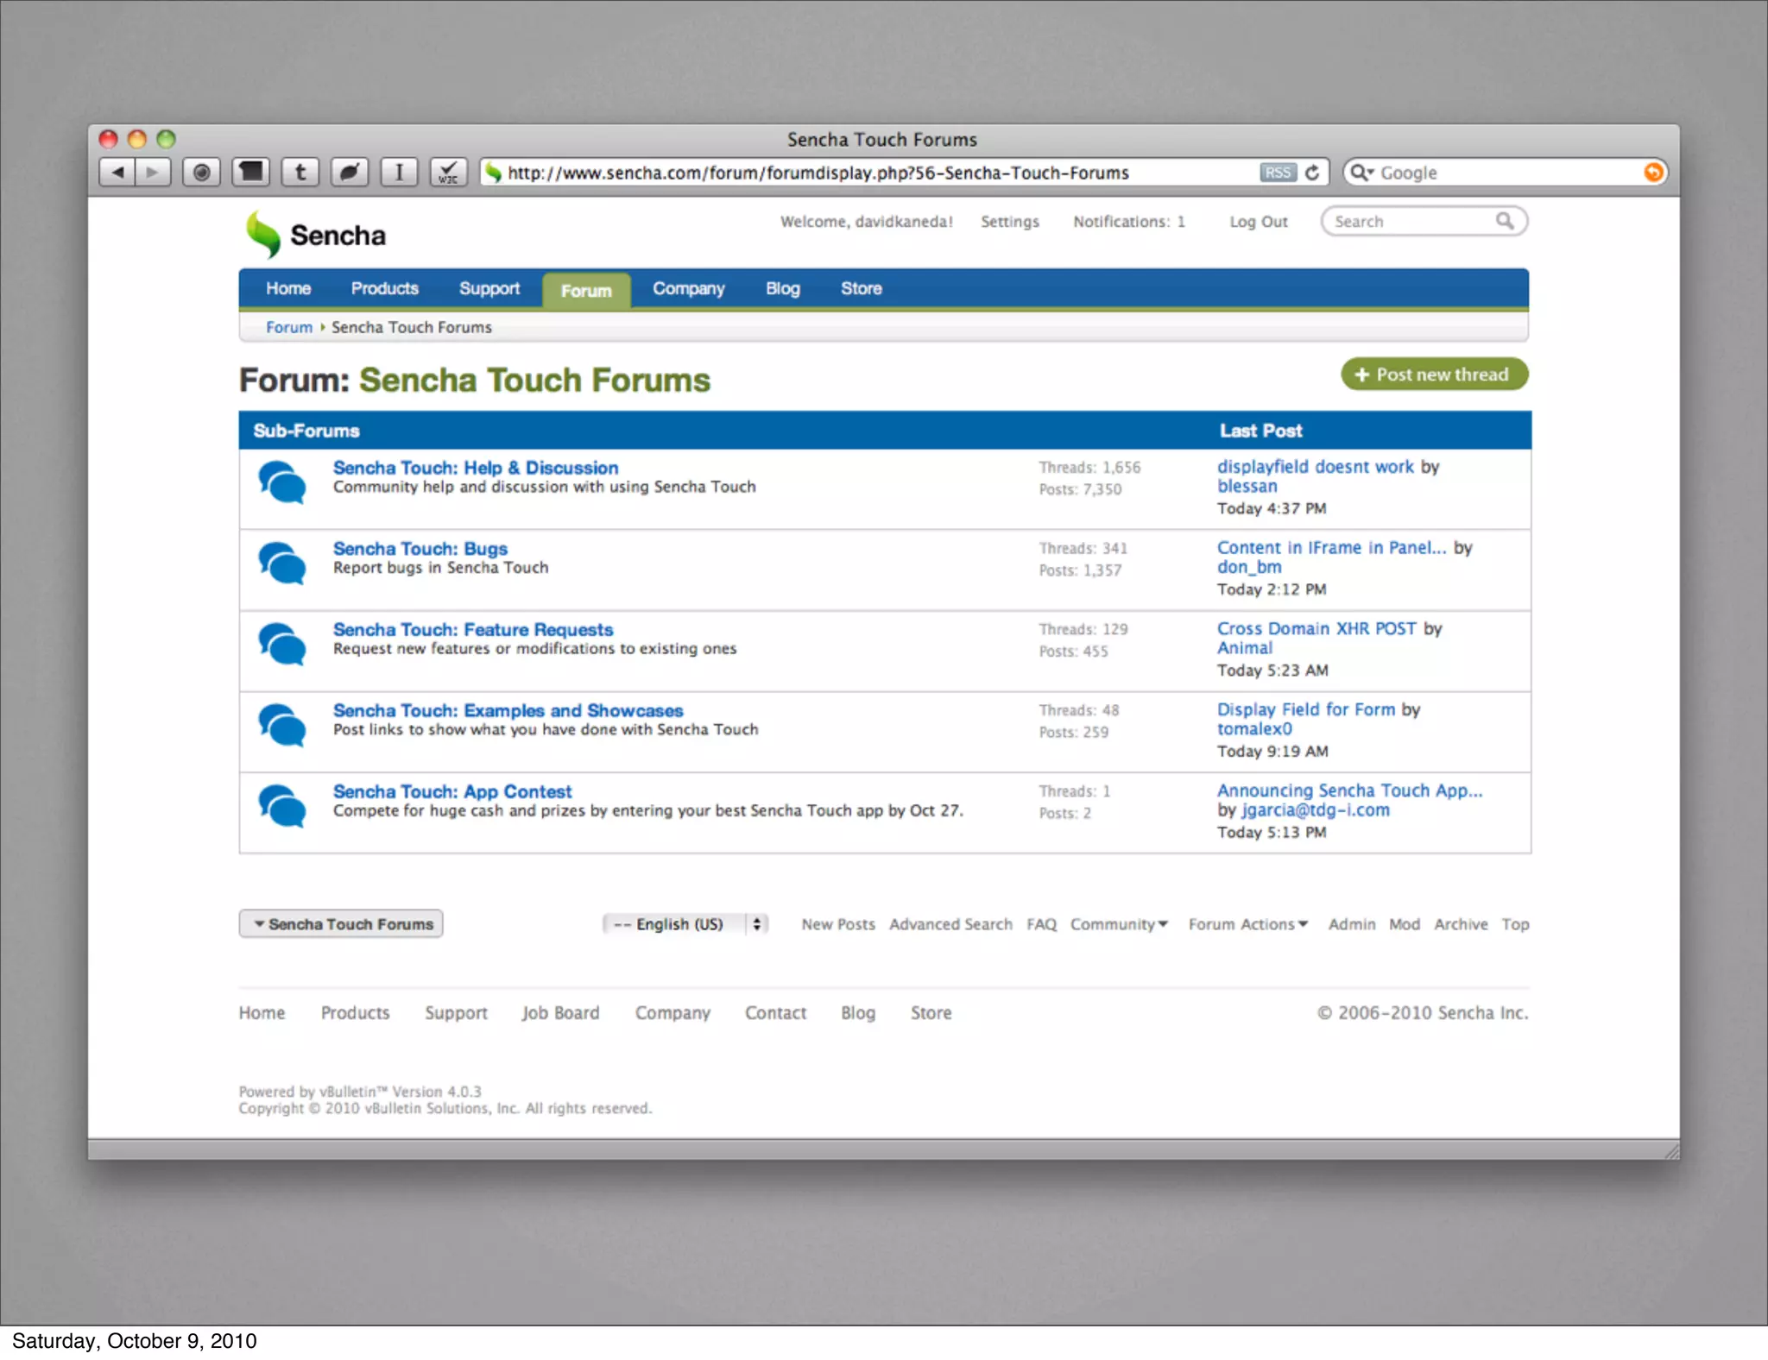The image size is (1768, 1360).
Task: Open Settings in the top user bar
Action: 1010,222
